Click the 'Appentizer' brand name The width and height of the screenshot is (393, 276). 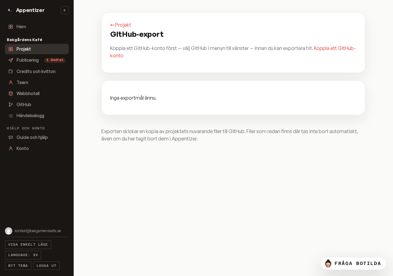tap(30, 10)
